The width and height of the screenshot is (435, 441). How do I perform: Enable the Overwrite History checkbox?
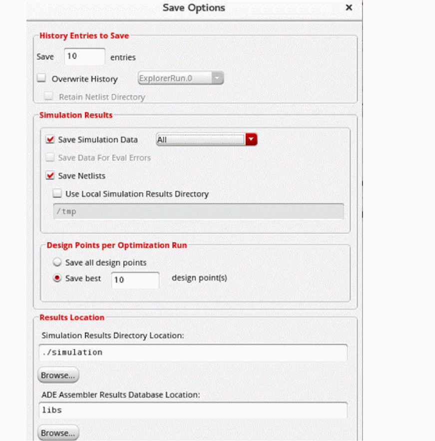(x=42, y=78)
